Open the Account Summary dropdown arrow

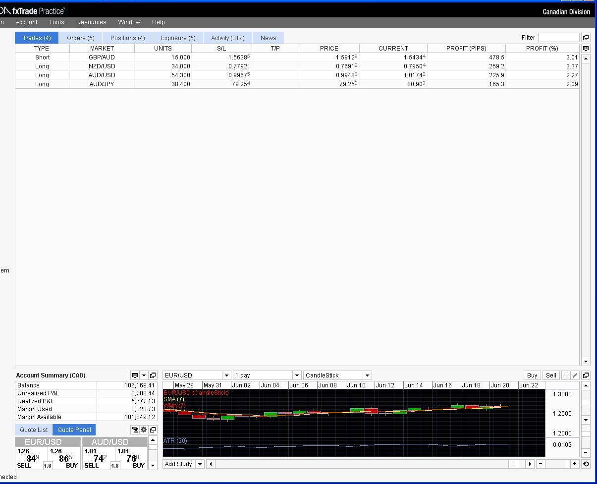[144, 376]
